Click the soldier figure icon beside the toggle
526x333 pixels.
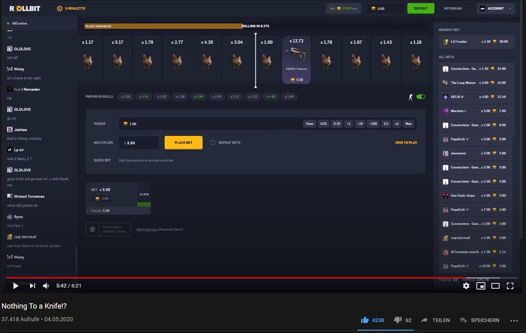pyautogui.click(x=411, y=97)
